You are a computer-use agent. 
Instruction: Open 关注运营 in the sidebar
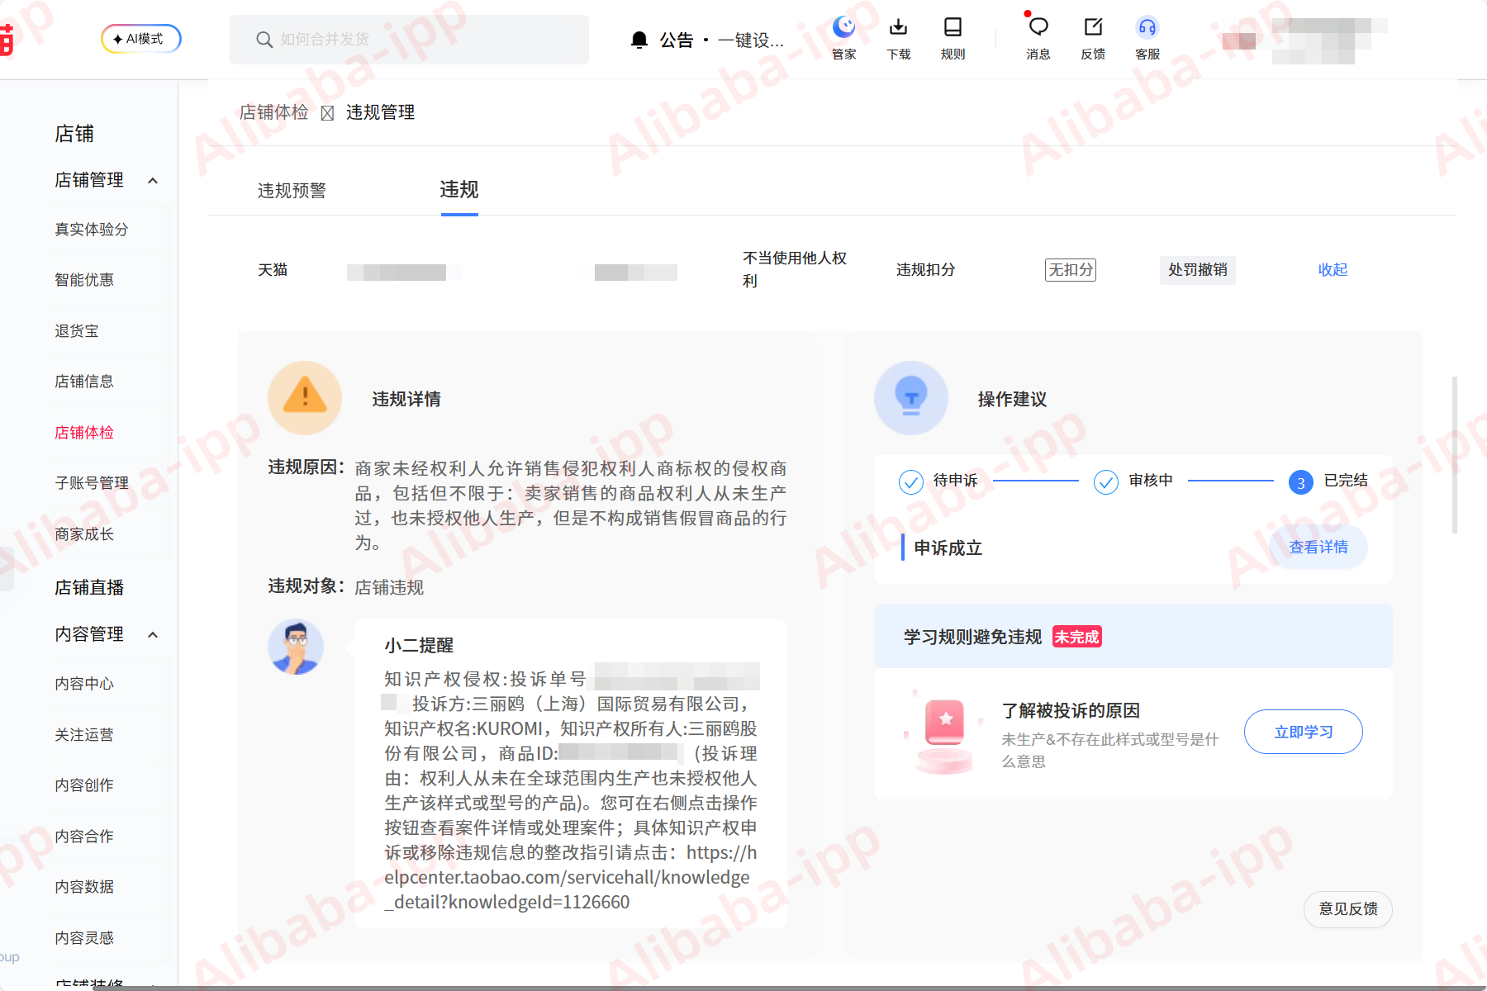84,734
